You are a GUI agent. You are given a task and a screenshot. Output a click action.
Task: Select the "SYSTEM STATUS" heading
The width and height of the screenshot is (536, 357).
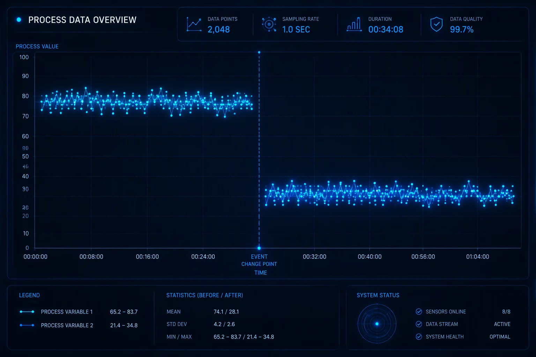click(378, 295)
